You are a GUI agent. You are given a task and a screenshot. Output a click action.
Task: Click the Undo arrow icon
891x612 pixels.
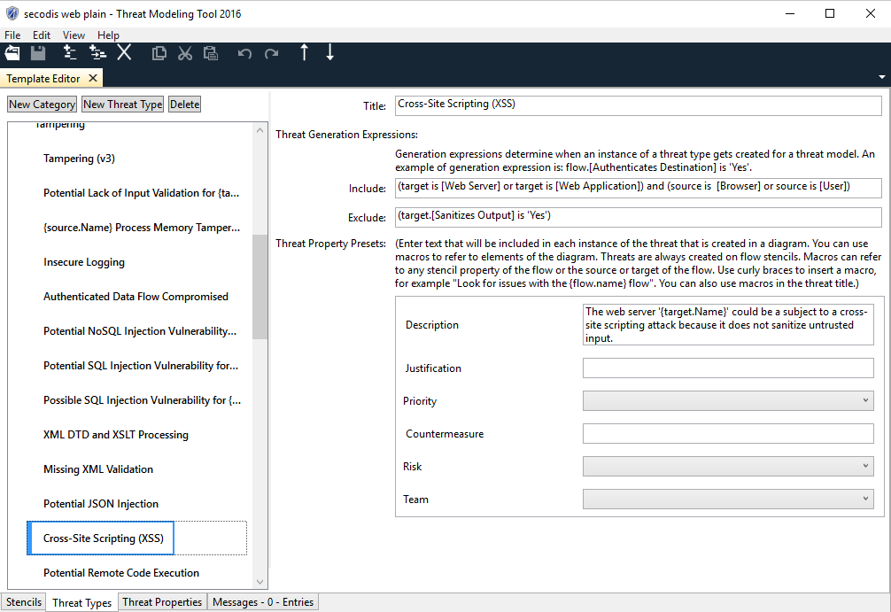[244, 53]
